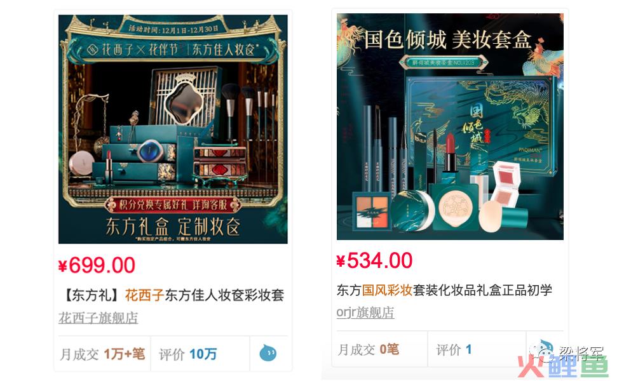
Task: Visit the orjr旗舰店 store link
Action: click(365, 312)
